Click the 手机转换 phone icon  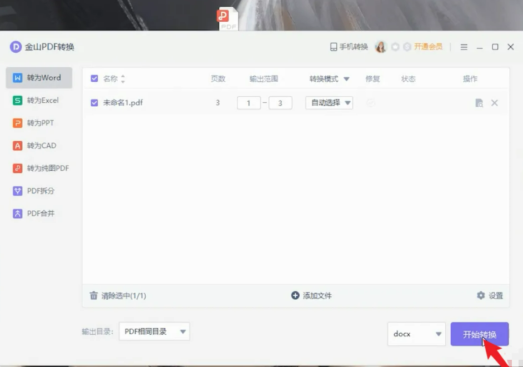[333, 47]
